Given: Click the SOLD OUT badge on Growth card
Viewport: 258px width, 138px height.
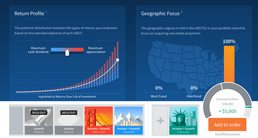Looking at the screenshot, I should [x=39, y=113].
